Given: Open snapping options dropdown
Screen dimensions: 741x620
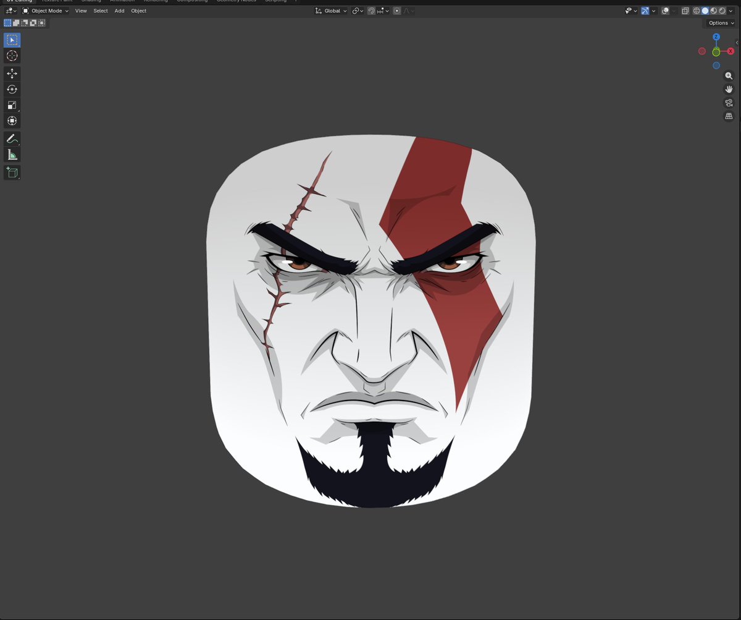Looking at the screenshot, I should [383, 11].
